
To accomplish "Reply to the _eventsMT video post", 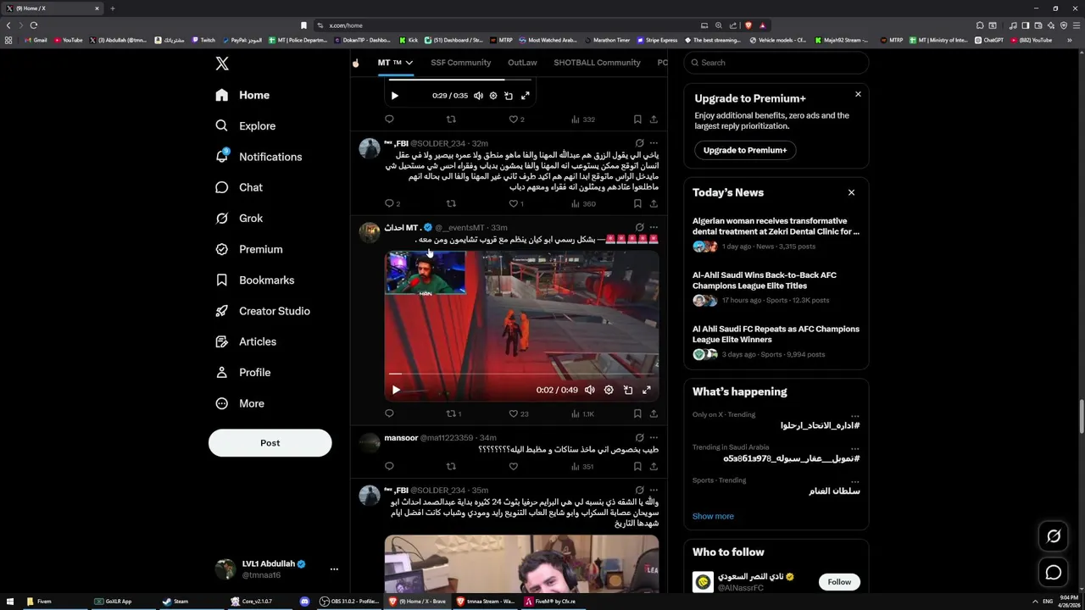I will coord(389,413).
